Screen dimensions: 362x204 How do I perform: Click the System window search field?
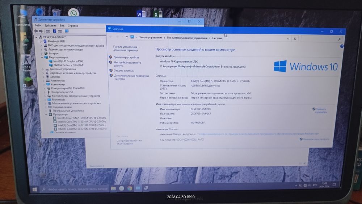coord(321,39)
